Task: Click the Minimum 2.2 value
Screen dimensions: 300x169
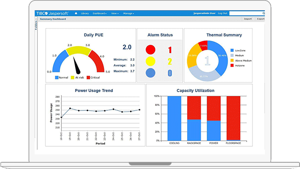Action: click(x=132, y=60)
